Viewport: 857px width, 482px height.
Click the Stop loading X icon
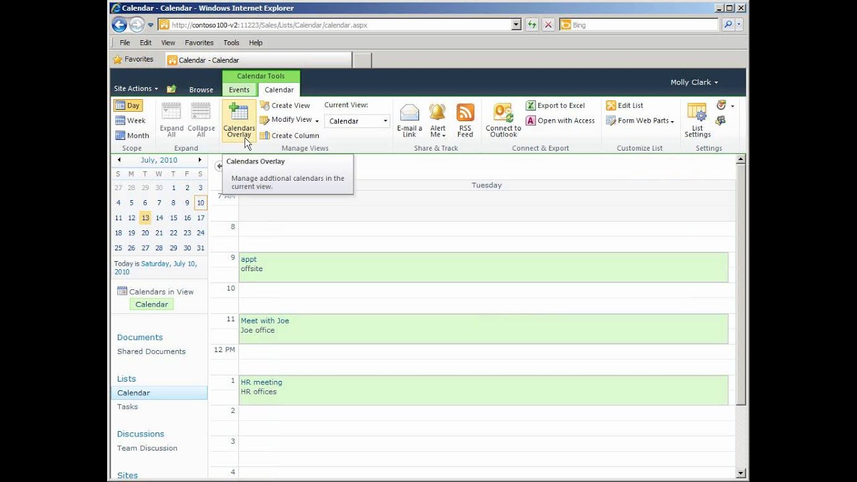coord(548,25)
